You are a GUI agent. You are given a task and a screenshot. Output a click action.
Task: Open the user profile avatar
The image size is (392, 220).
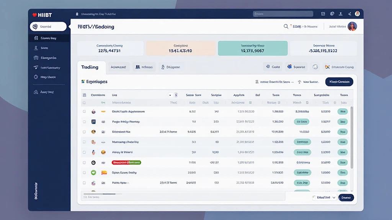(x=352, y=26)
